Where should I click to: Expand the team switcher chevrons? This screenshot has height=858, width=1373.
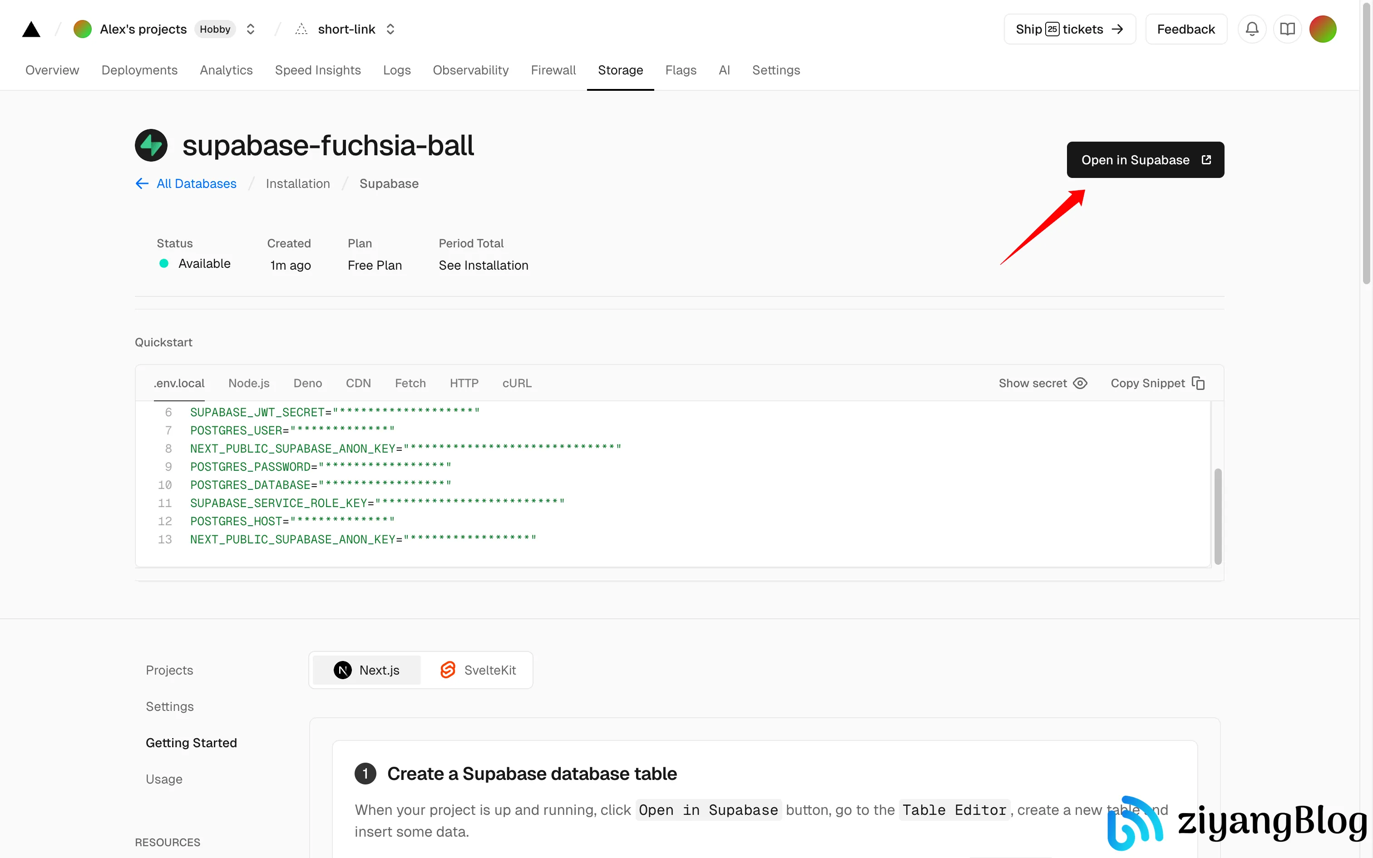[x=250, y=29]
